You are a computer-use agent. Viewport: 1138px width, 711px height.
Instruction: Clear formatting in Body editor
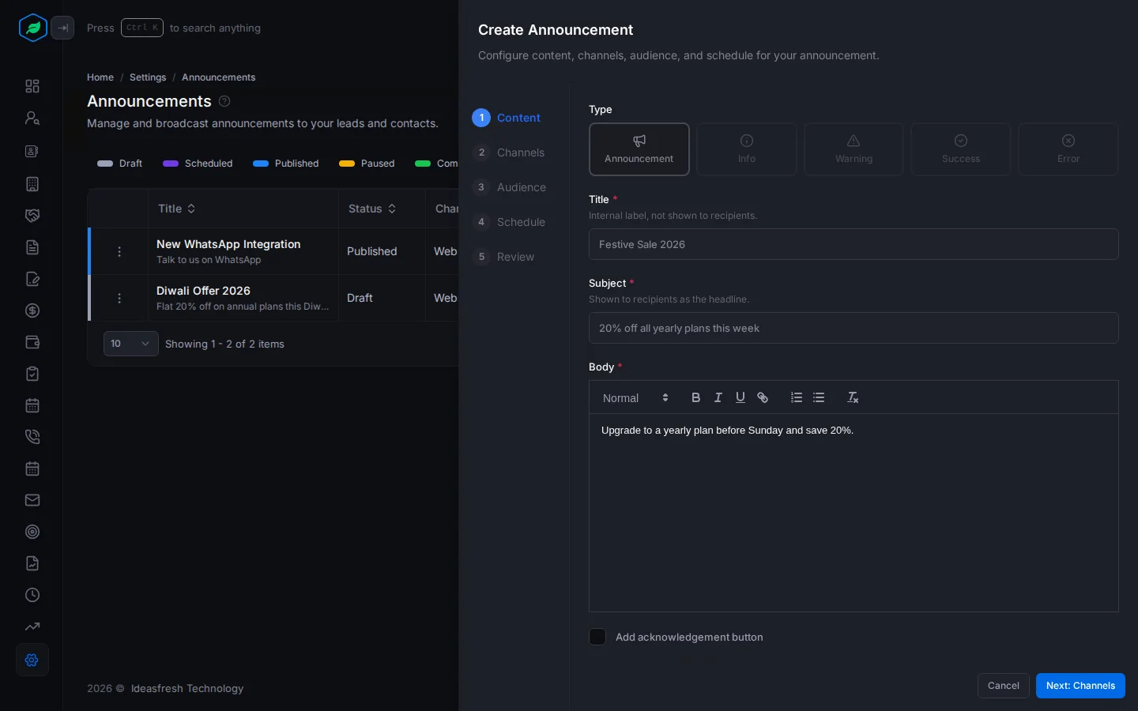point(853,397)
